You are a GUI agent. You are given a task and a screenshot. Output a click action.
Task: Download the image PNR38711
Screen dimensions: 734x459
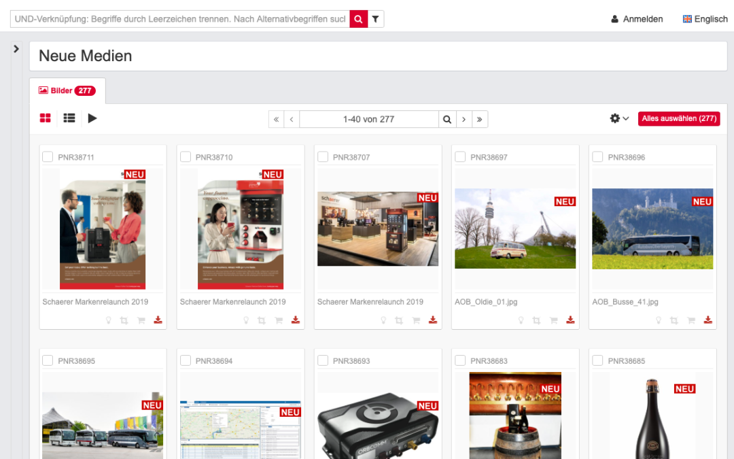pyautogui.click(x=158, y=320)
